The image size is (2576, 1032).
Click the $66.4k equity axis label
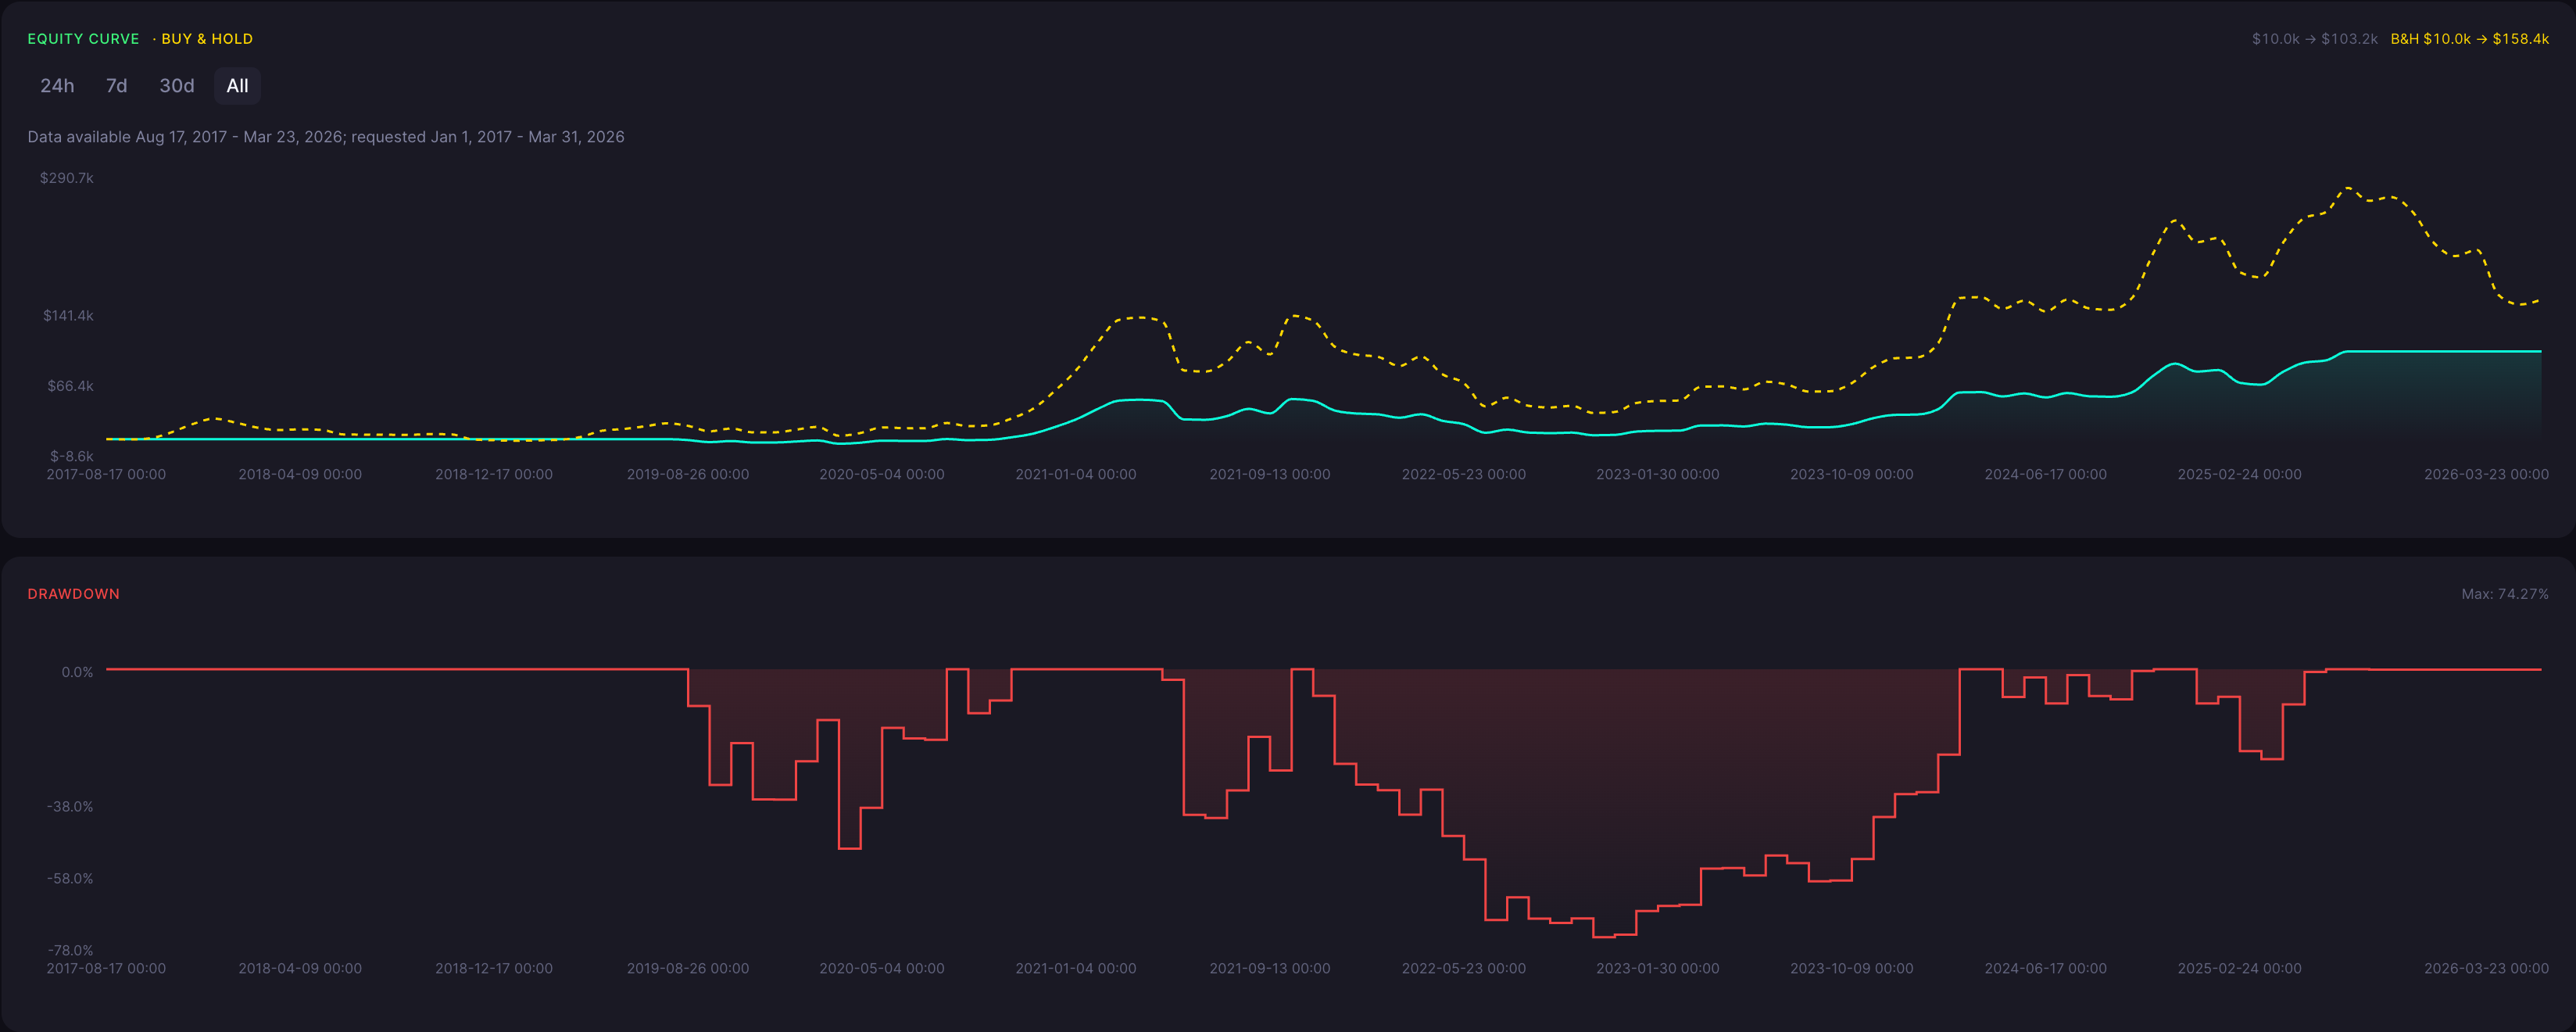click(x=70, y=386)
